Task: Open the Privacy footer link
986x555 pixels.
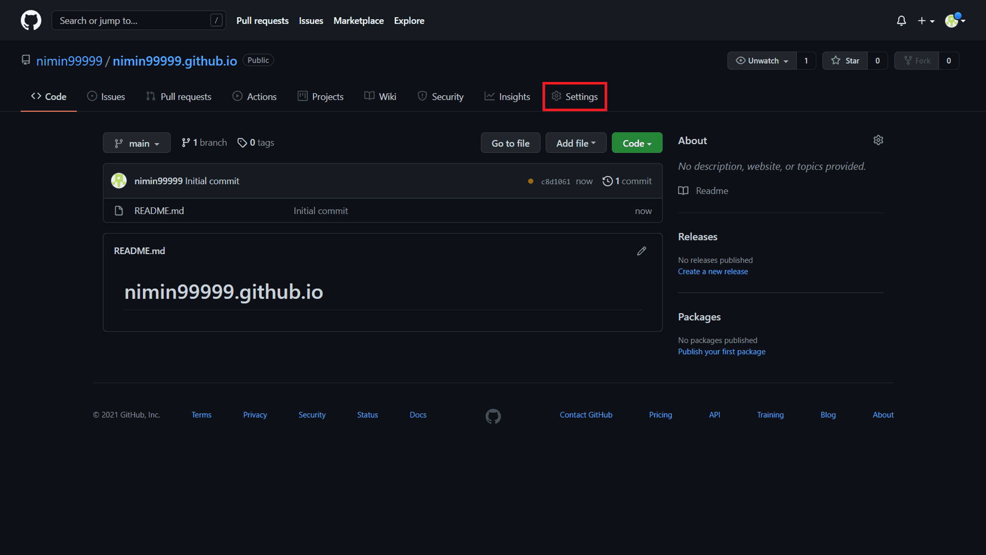Action: click(x=255, y=415)
